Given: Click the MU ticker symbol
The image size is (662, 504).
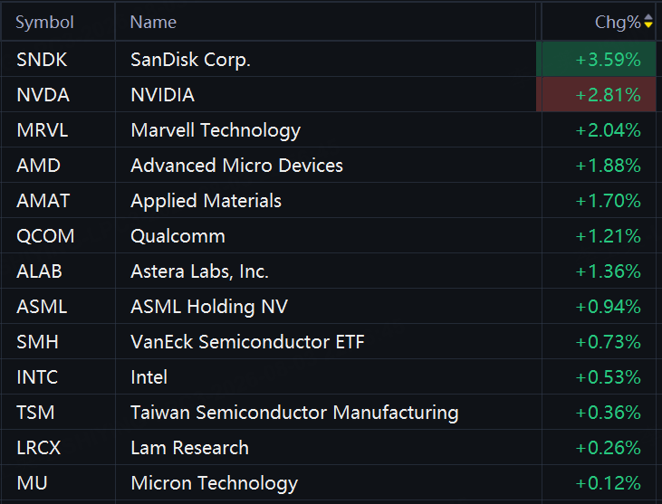Looking at the screenshot, I should [x=32, y=483].
